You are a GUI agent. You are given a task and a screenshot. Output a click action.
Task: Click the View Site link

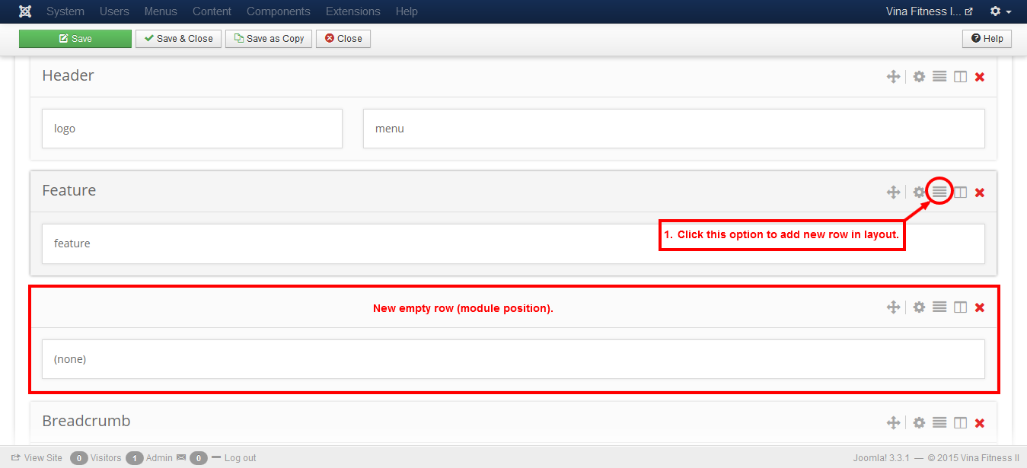point(37,458)
